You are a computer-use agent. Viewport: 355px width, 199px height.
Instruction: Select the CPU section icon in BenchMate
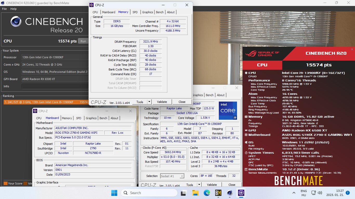[246, 73]
